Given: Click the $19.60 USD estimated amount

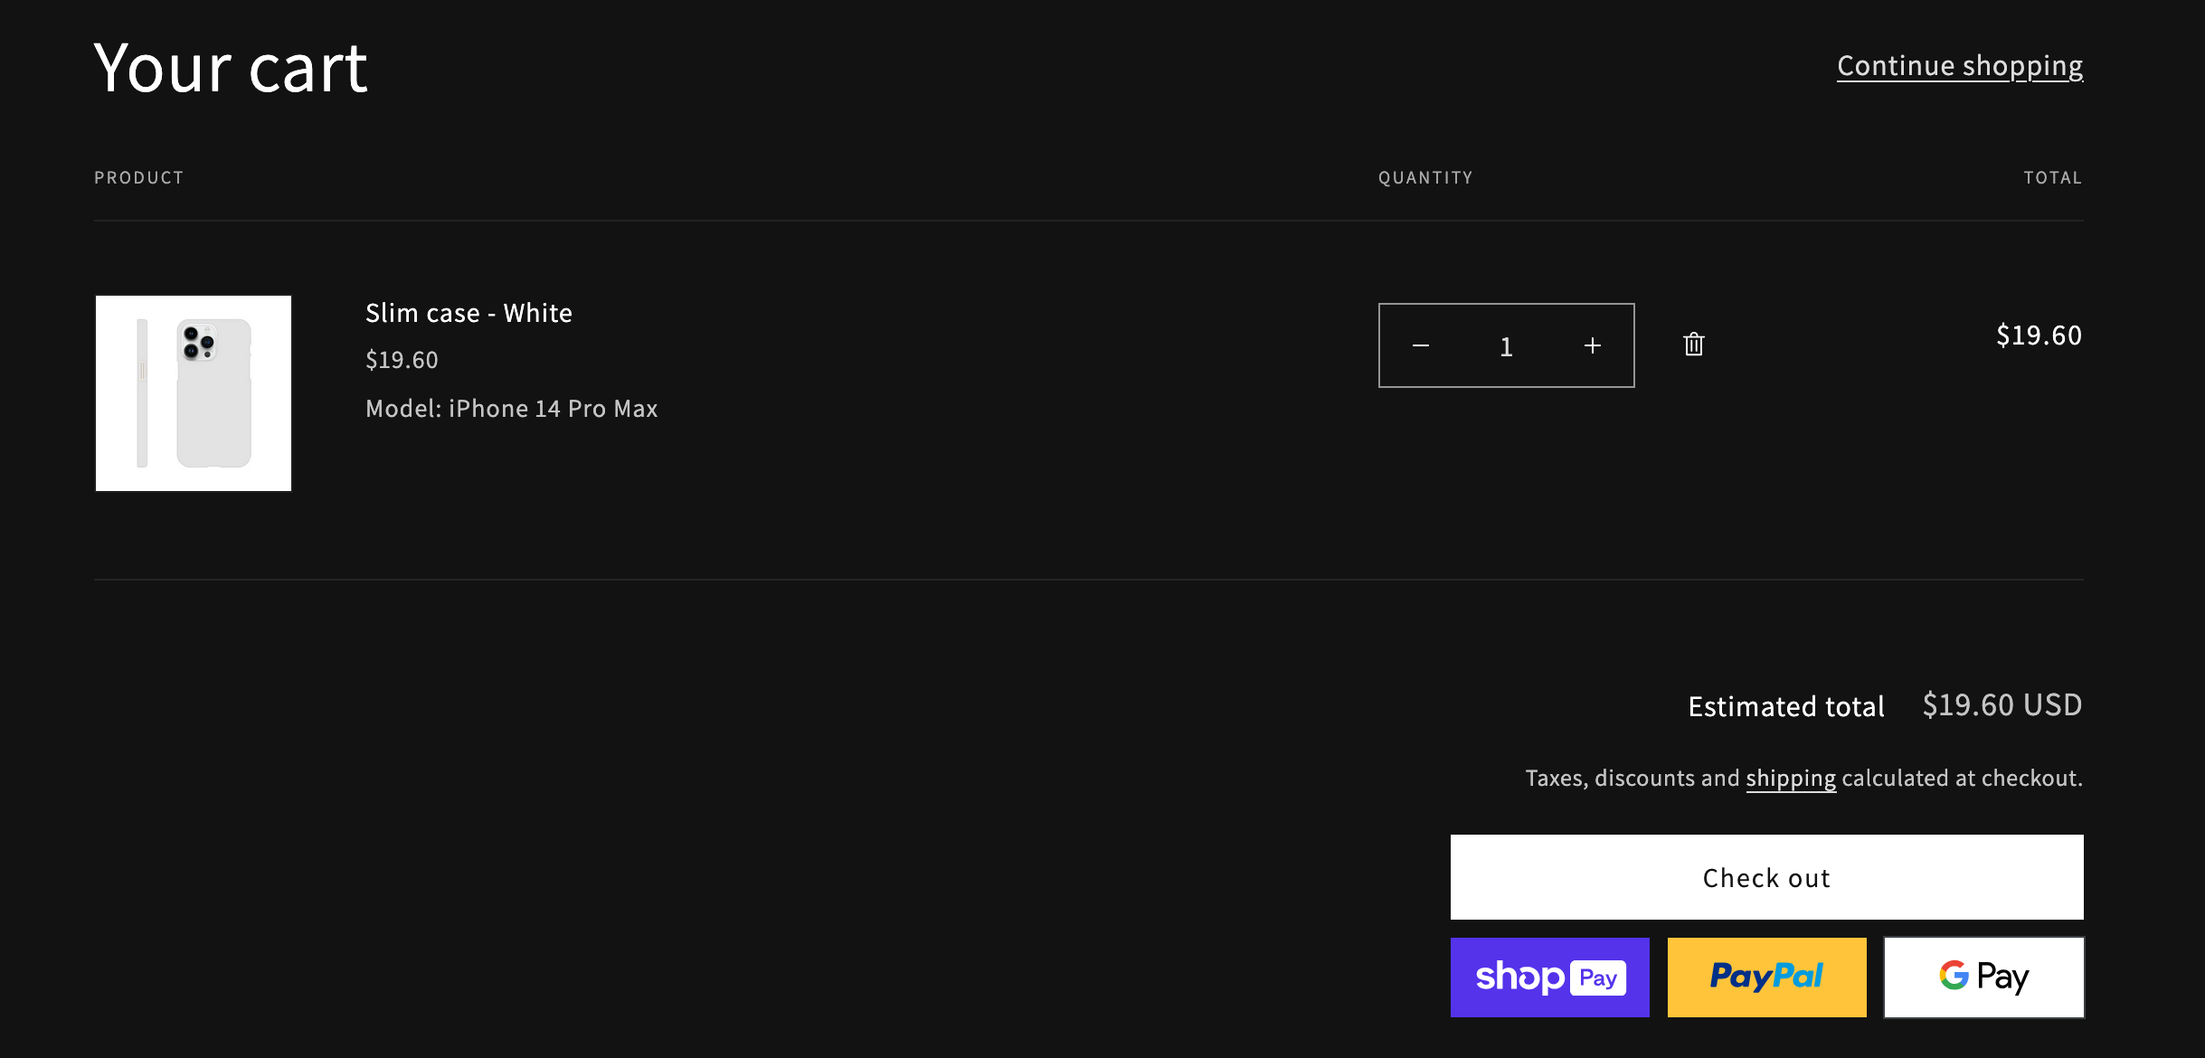Looking at the screenshot, I should pyautogui.click(x=2002, y=705).
